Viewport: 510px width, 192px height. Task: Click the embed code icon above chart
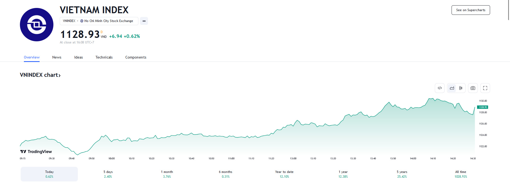pos(440,88)
